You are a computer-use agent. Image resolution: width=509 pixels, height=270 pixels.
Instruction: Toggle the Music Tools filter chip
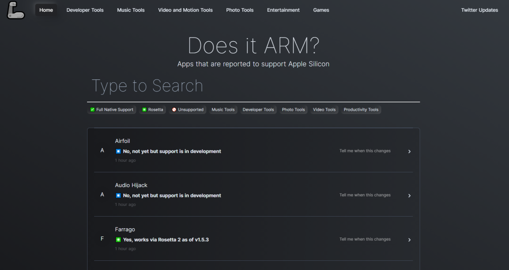tap(223, 109)
